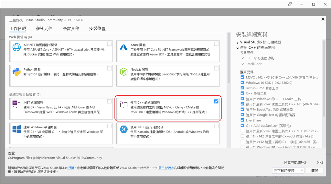Click the 安裝詳細資料 heading

coord(251,34)
